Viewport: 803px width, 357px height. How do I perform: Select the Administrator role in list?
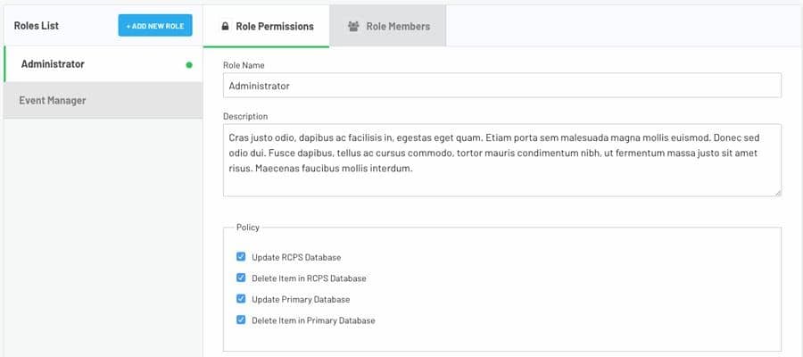103,64
